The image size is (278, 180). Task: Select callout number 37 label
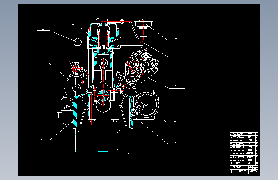[x=42, y=140]
